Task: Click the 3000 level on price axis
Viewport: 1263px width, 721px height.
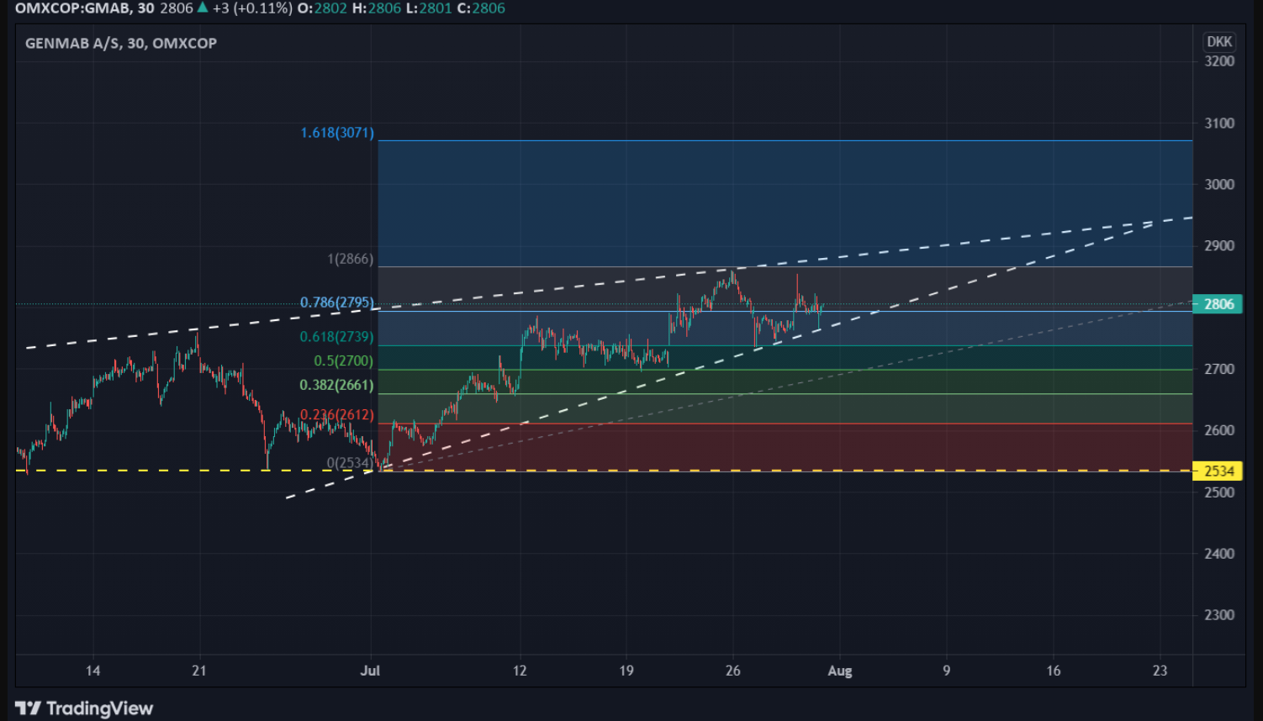Action: click(1219, 185)
